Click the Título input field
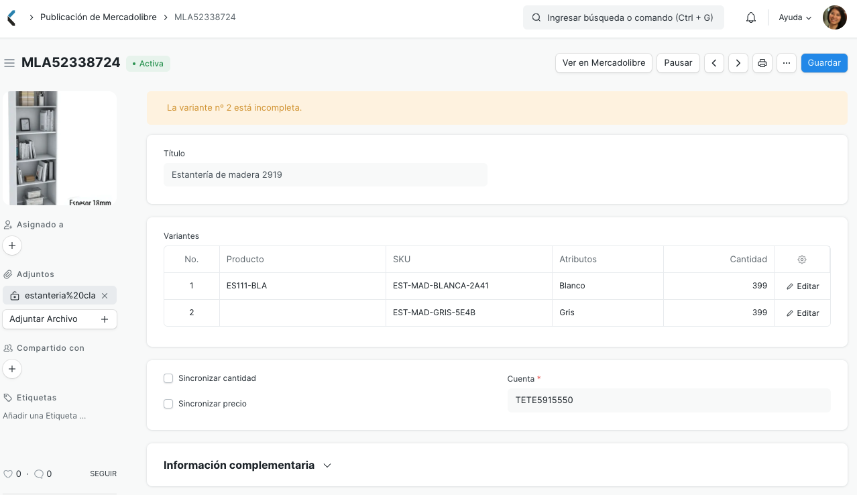Viewport: 857px width, 495px height. pos(325,175)
